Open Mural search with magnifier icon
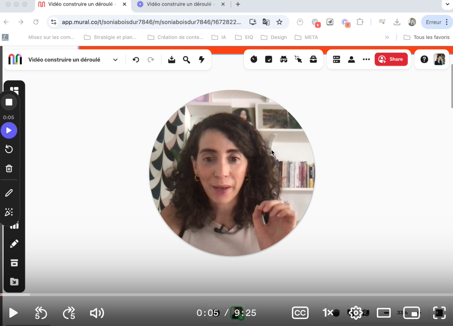 click(x=186, y=60)
